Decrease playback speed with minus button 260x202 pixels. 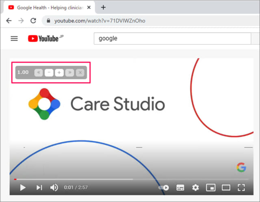(49, 73)
